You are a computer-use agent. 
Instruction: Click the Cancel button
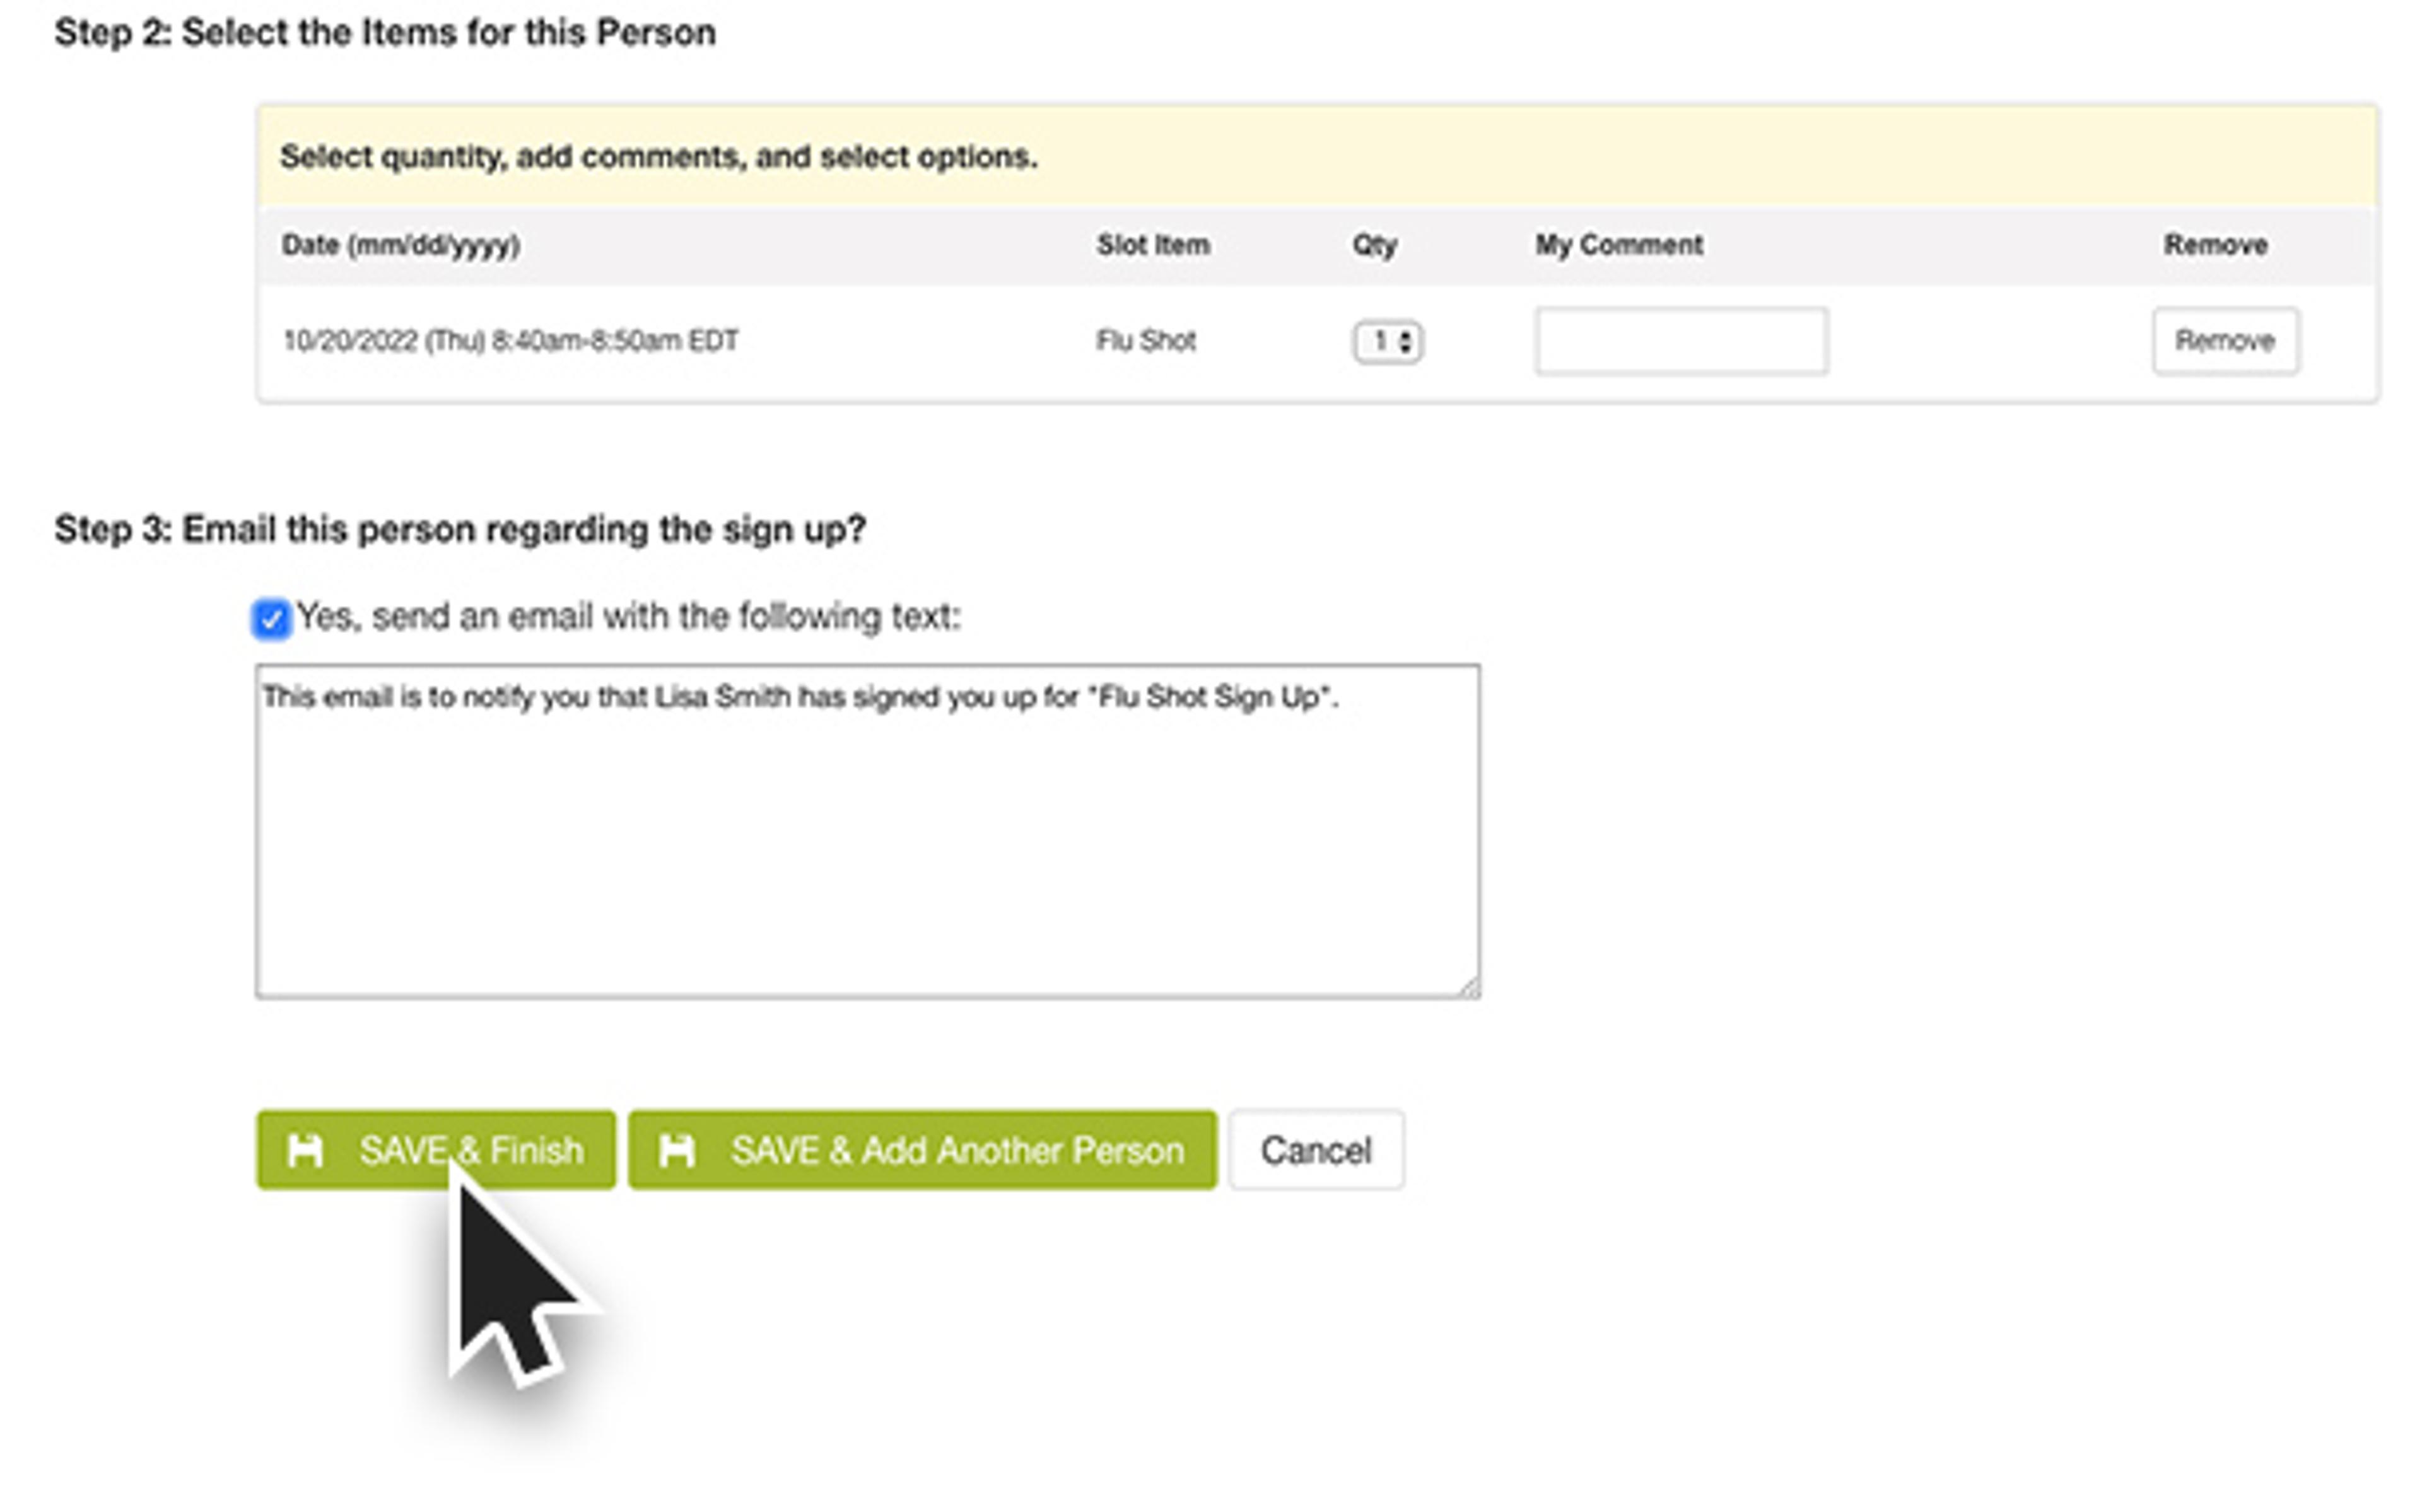1315,1151
